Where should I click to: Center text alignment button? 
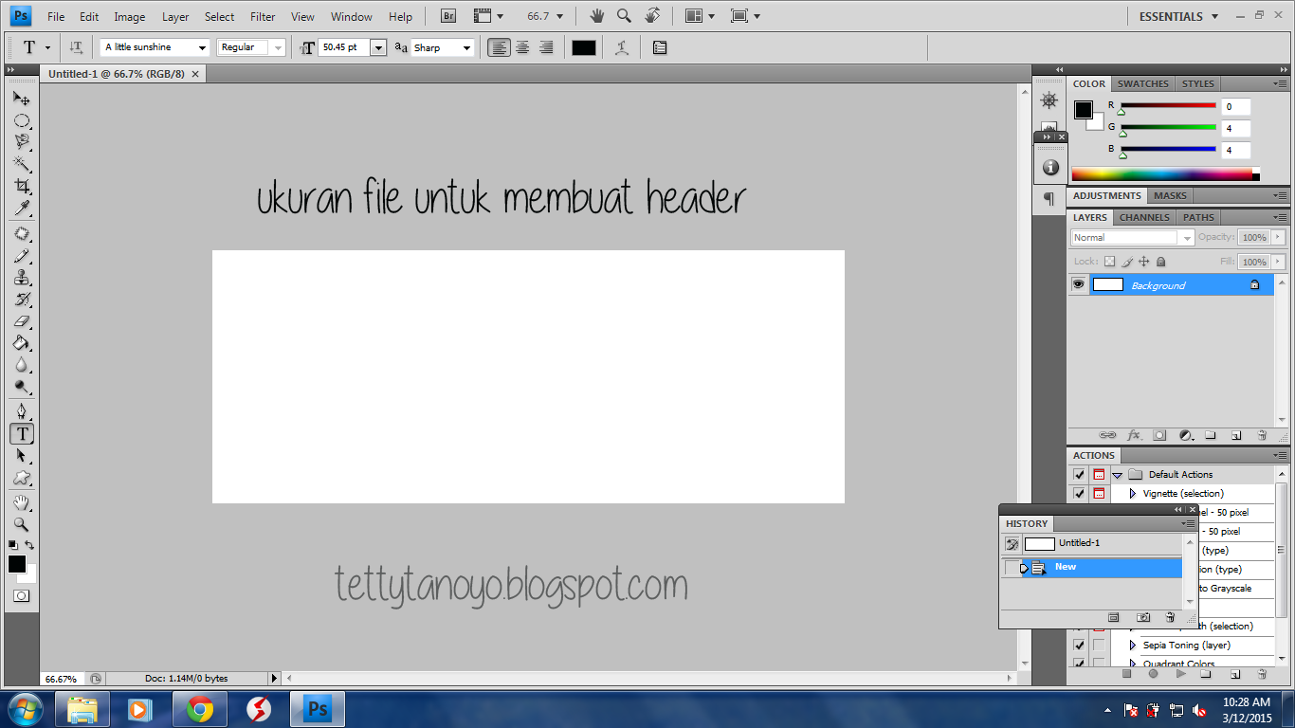click(x=522, y=47)
